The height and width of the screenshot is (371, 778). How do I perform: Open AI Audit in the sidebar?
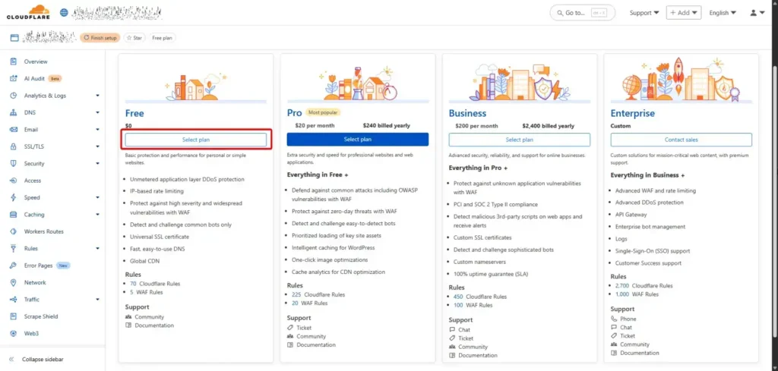click(x=35, y=78)
